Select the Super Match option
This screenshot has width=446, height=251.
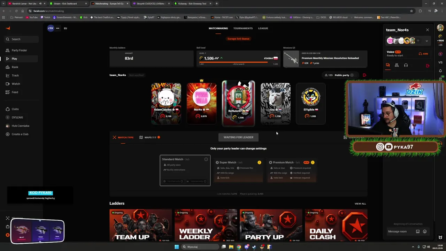point(238,170)
